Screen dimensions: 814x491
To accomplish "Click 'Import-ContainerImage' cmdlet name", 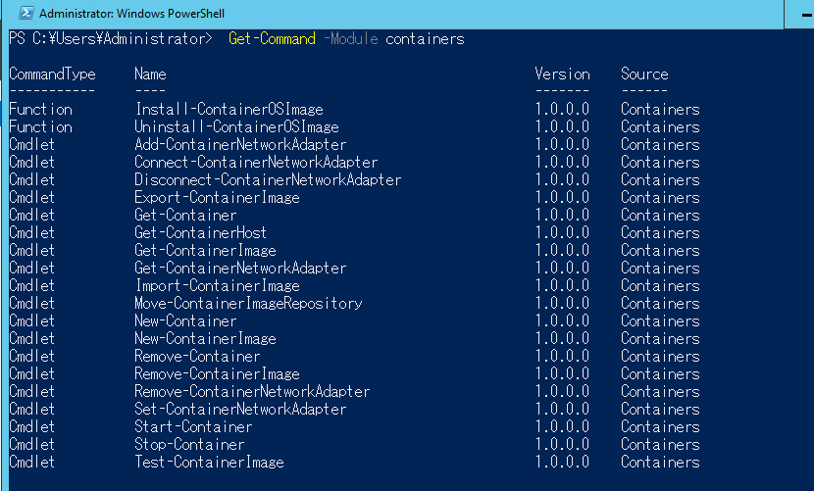I will pos(218,286).
